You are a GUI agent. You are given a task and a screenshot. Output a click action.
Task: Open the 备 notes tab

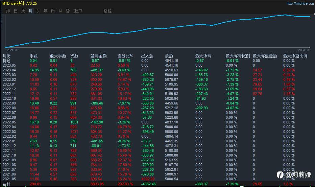pos(68,11)
